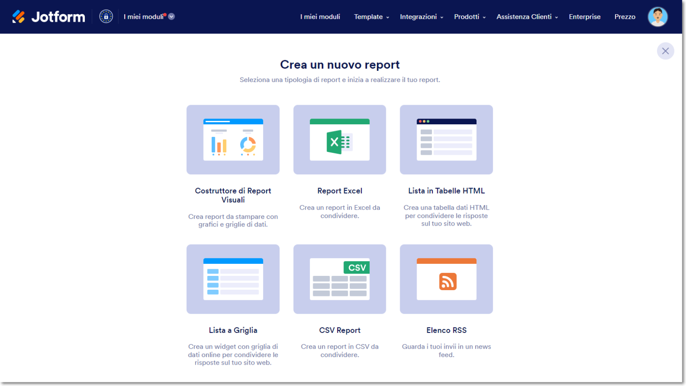
Task: Close the Crea un nuovo report dialog
Action: coord(665,51)
